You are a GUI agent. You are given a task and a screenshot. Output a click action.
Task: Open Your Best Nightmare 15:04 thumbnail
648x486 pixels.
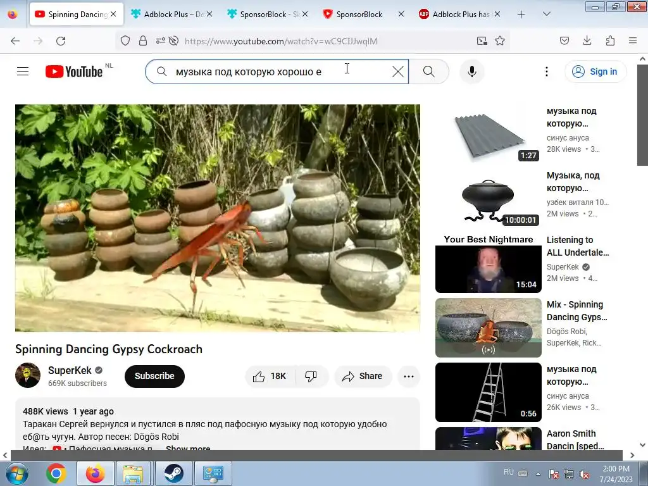(x=488, y=264)
